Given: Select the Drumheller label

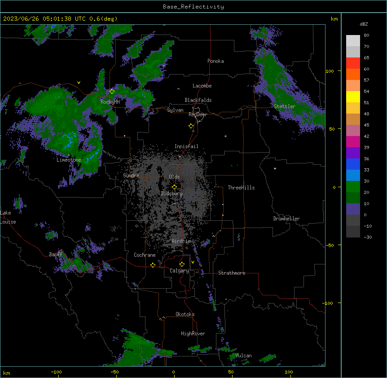Looking at the screenshot, I should (286, 219).
